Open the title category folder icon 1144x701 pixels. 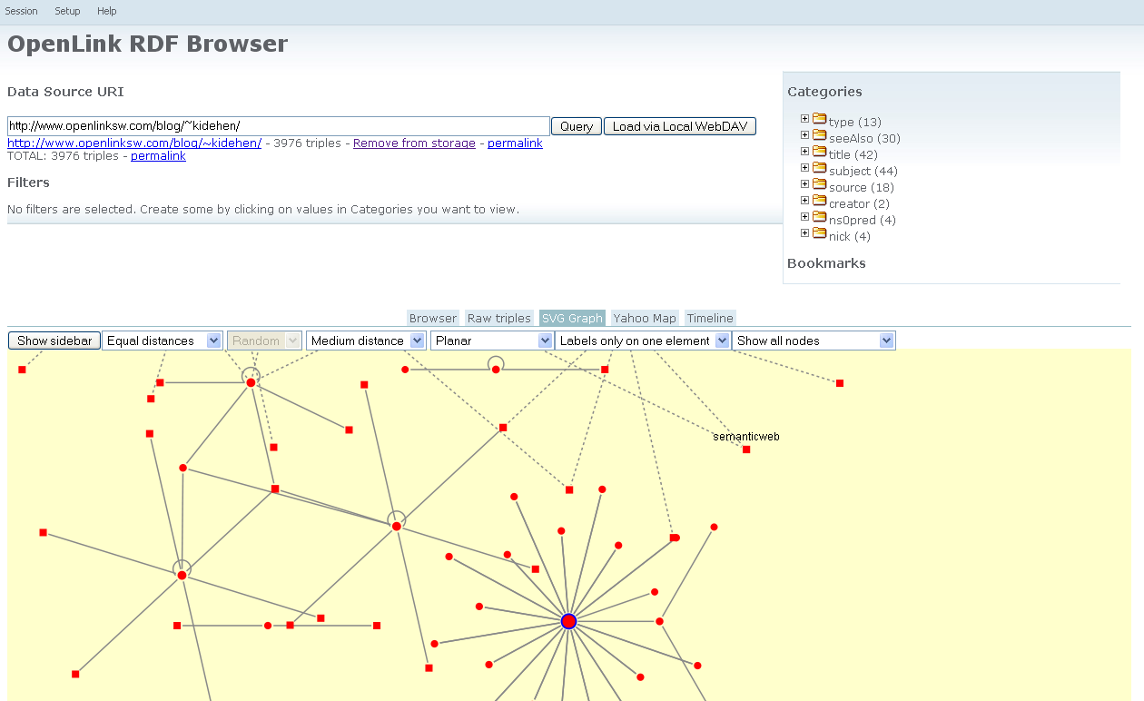(x=819, y=152)
